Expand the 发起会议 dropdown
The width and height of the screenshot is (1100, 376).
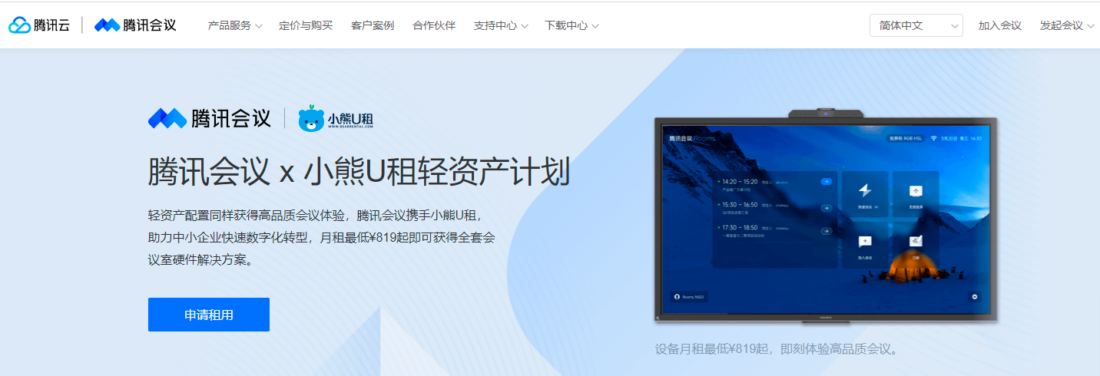click(x=1067, y=25)
